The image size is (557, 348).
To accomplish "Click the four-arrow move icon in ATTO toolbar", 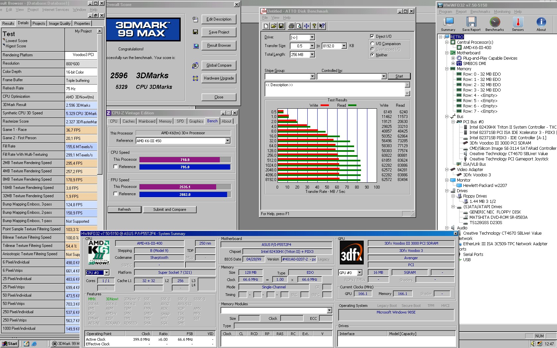I will pyautogui.click(x=307, y=26).
